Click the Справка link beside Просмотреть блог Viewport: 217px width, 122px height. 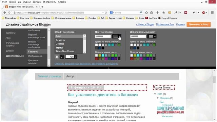coord(180,24)
